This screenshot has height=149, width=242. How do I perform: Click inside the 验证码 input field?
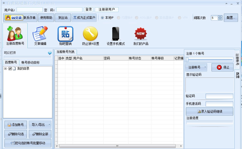[x=219, y=96]
